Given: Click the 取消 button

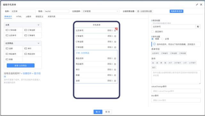Looking at the screenshot, I should (108, 112).
